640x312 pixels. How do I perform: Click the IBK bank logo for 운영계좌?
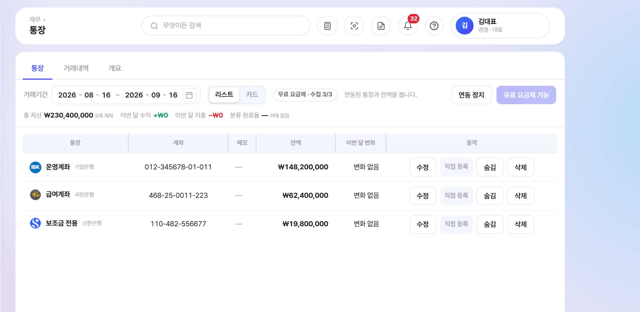click(35, 167)
